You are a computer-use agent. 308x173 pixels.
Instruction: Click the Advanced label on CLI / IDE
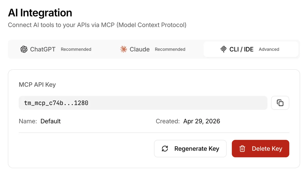pos(269,49)
